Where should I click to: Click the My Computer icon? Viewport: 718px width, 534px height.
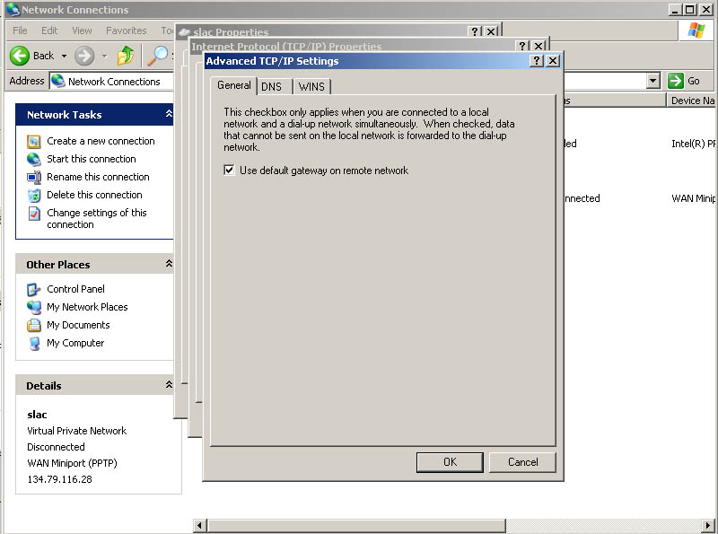pos(34,343)
